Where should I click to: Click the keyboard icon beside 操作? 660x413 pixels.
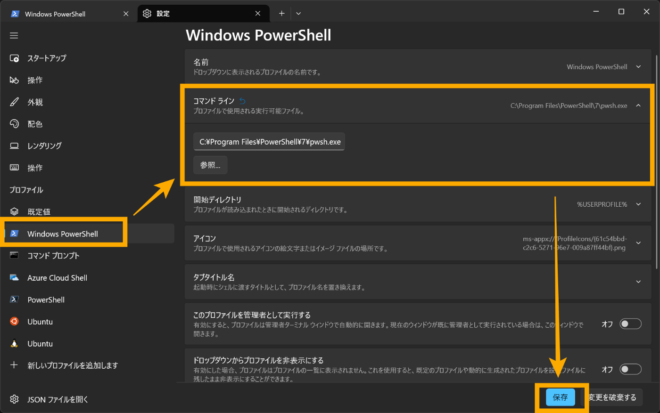(x=14, y=168)
